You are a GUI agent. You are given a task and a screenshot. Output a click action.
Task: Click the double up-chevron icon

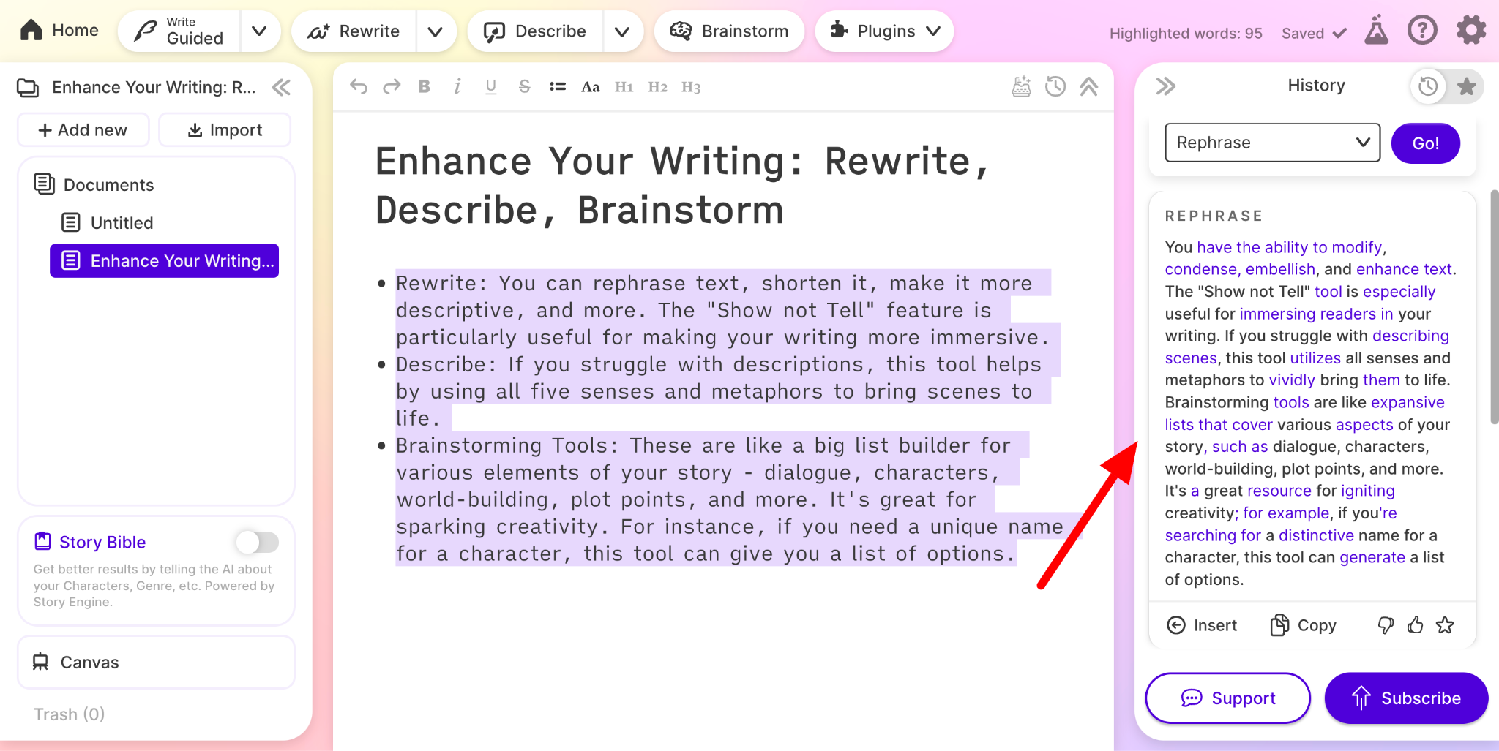[x=1089, y=87]
